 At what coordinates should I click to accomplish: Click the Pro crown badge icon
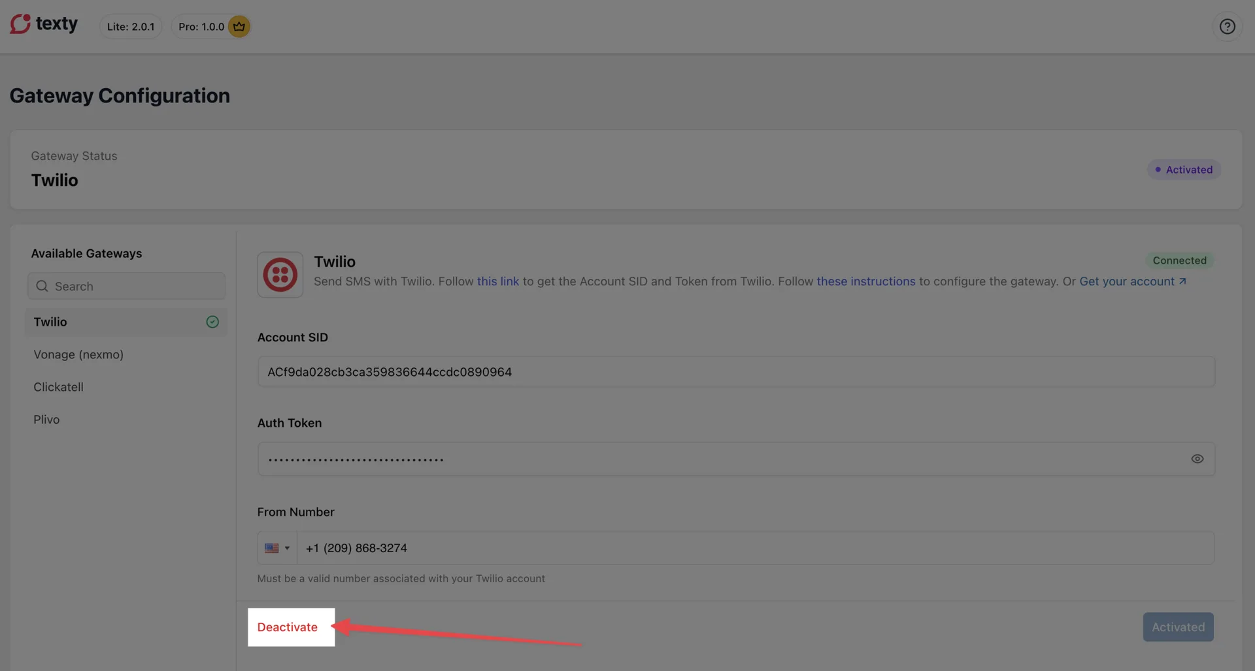239,26
